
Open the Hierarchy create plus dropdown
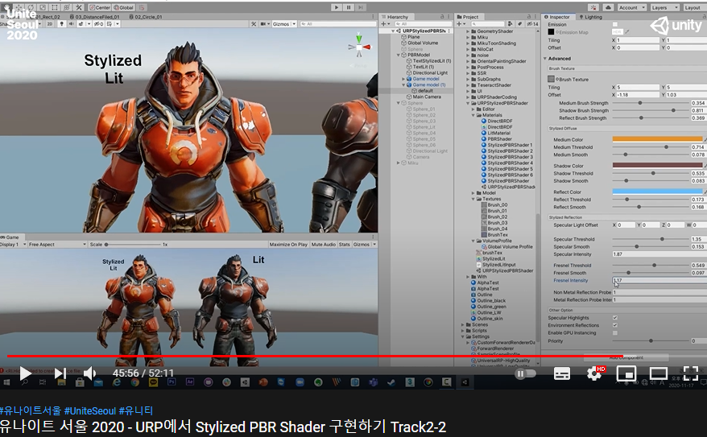click(385, 24)
